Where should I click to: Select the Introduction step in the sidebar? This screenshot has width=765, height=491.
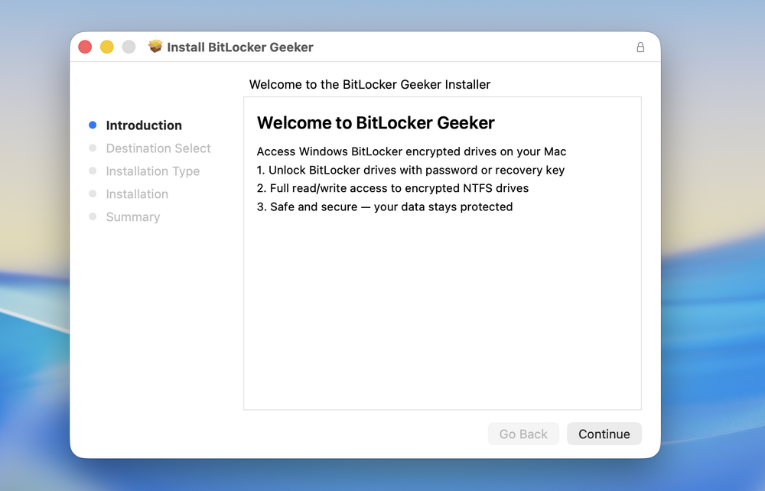[144, 125]
